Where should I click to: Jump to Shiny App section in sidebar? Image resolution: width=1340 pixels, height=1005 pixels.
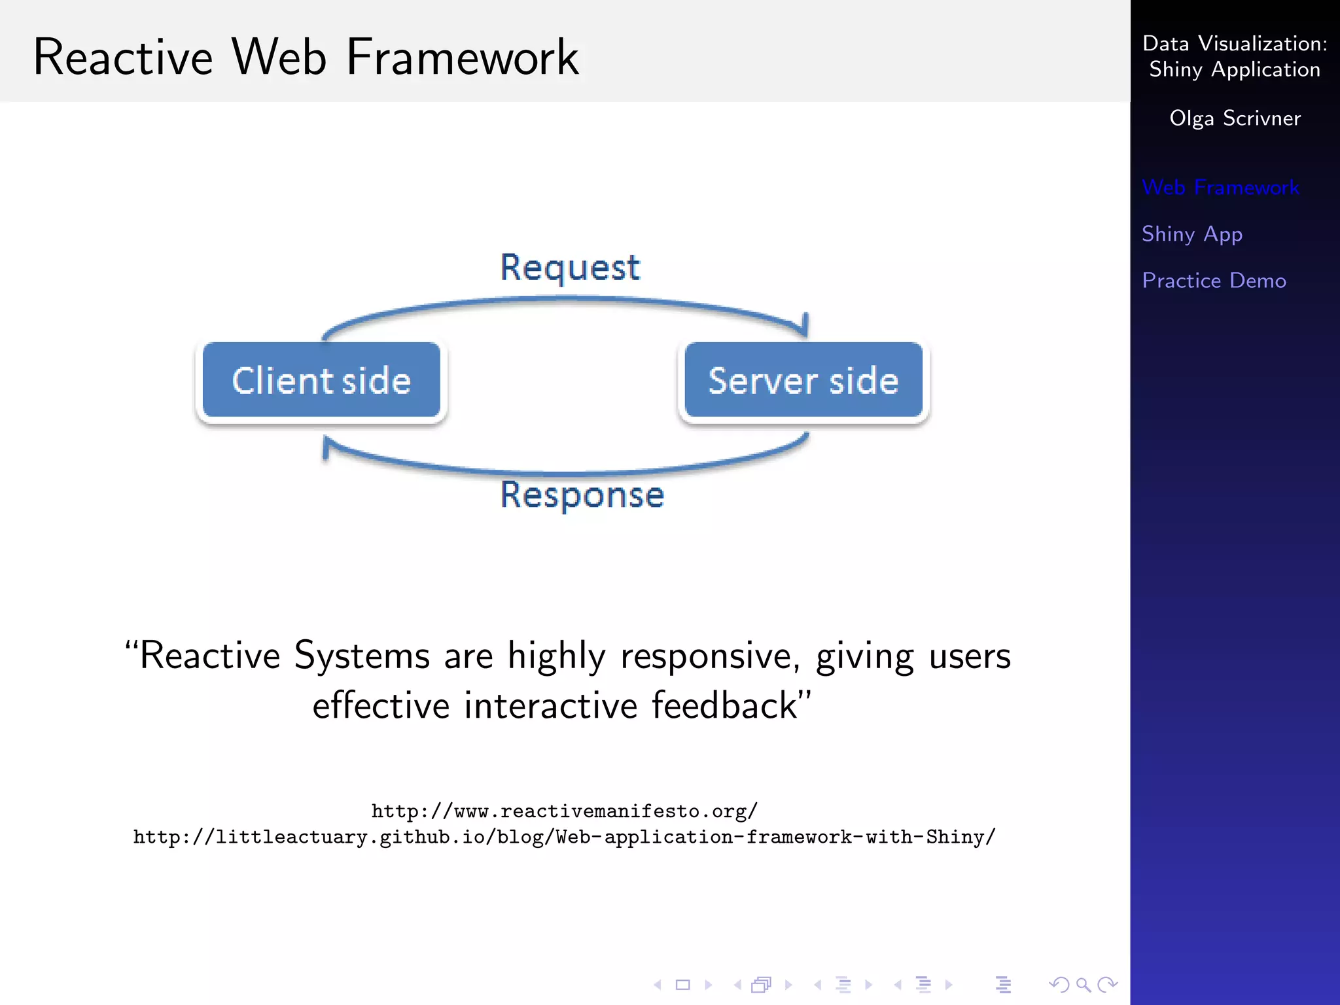1191,234
